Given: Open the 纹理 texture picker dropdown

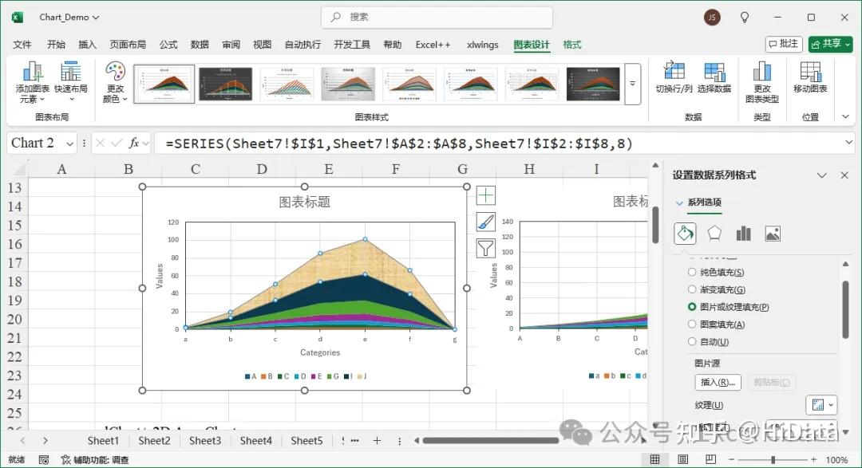Looking at the screenshot, I should click(821, 405).
